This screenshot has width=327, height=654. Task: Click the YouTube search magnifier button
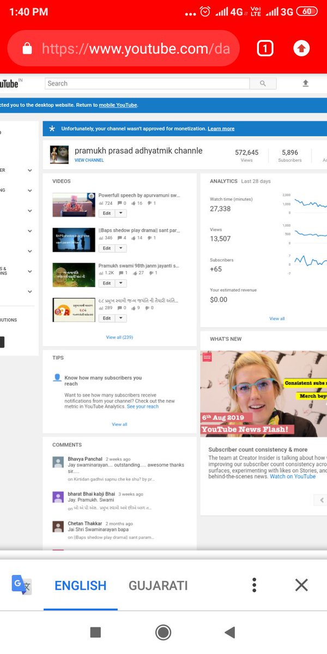click(263, 83)
